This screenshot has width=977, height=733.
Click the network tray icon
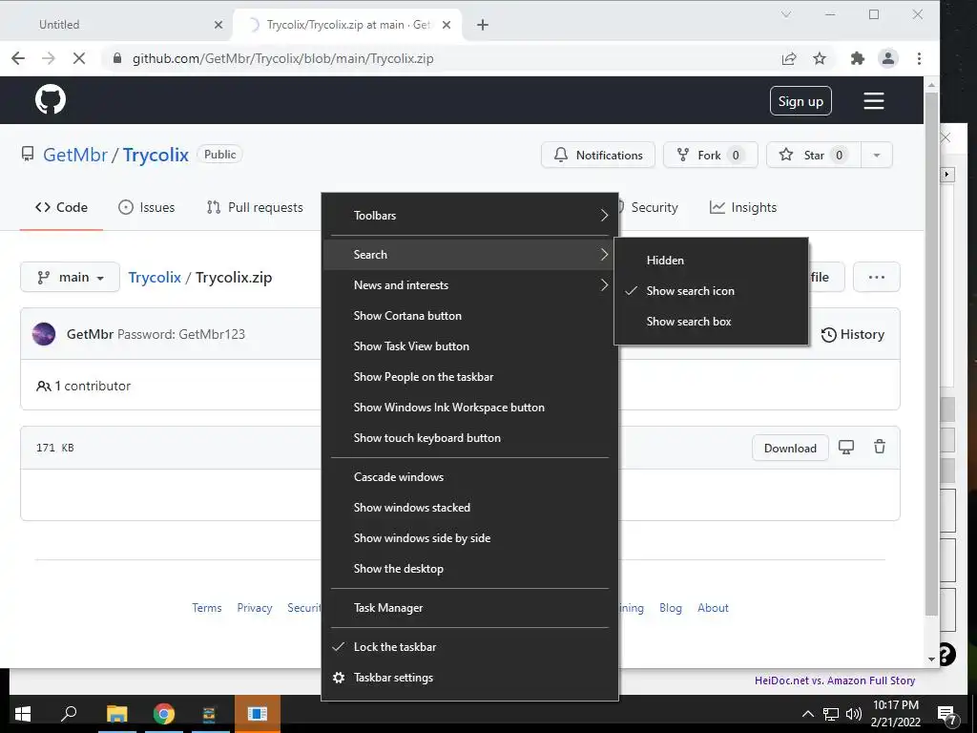tap(831, 714)
